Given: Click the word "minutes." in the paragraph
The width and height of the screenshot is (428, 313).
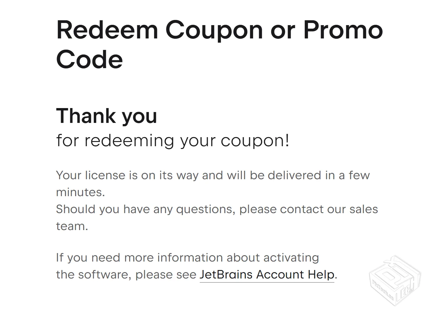Looking at the screenshot, I should [80, 192].
